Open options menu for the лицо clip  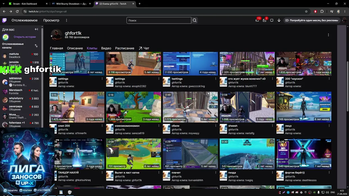point(329,126)
